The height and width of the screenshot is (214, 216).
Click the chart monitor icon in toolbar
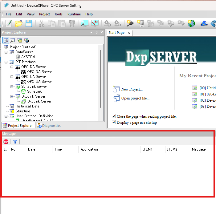coord(95,23)
